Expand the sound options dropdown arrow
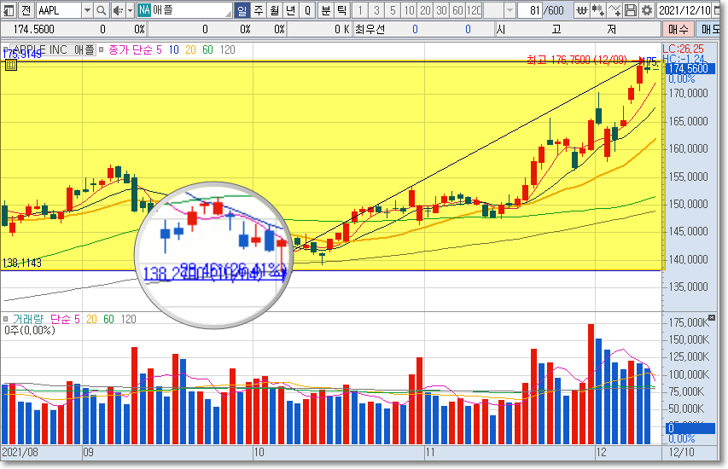The height and width of the screenshot is (469, 728). (x=130, y=9)
